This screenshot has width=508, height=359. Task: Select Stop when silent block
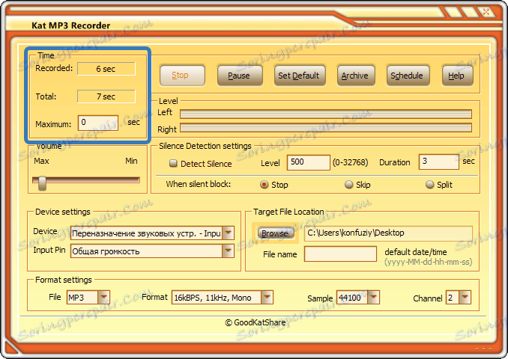tap(264, 185)
